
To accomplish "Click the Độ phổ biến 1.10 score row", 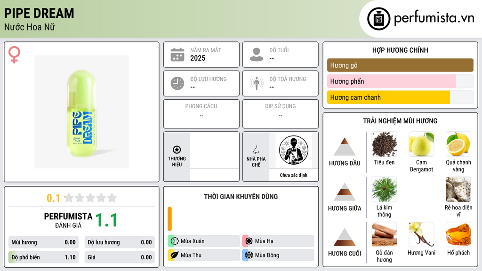I will click(43, 257).
